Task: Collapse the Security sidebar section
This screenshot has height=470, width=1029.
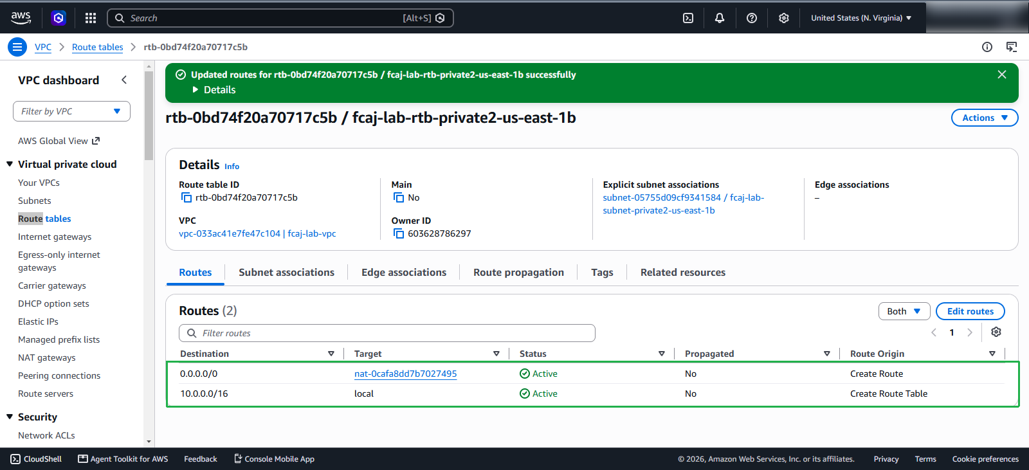Action: coord(10,417)
